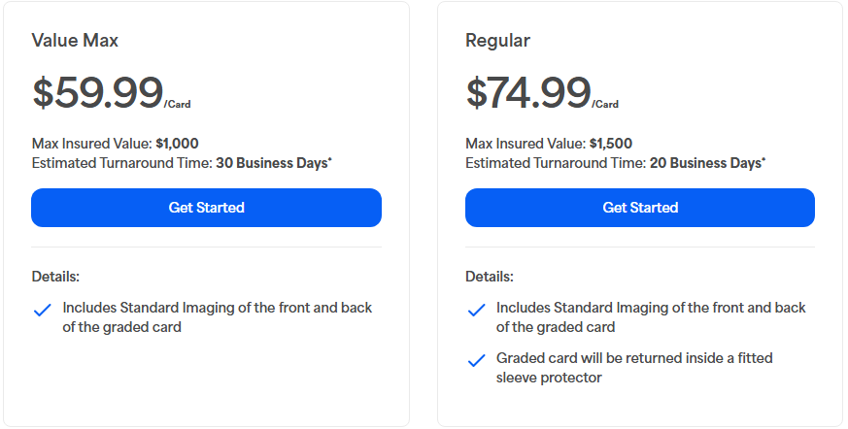Click the $59.99 price
The width and height of the screenshot is (848, 429).
[97, 93]
